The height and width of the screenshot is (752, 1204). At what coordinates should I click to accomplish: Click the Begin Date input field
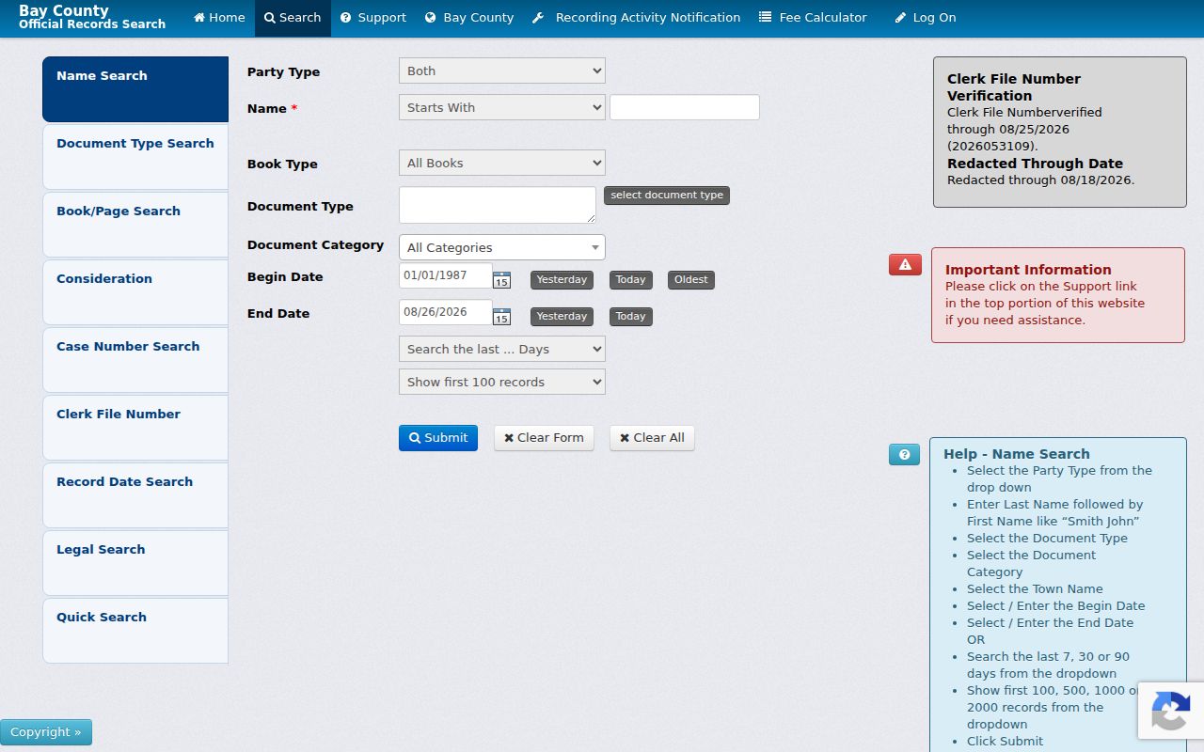click(x=446, y=275)
